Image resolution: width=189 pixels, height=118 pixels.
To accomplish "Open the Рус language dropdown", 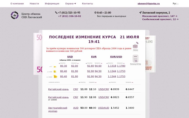I will 176,4.
